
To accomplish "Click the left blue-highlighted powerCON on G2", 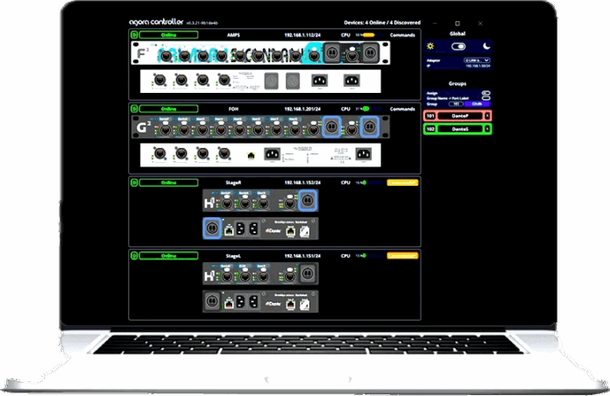I will point(331,127).
